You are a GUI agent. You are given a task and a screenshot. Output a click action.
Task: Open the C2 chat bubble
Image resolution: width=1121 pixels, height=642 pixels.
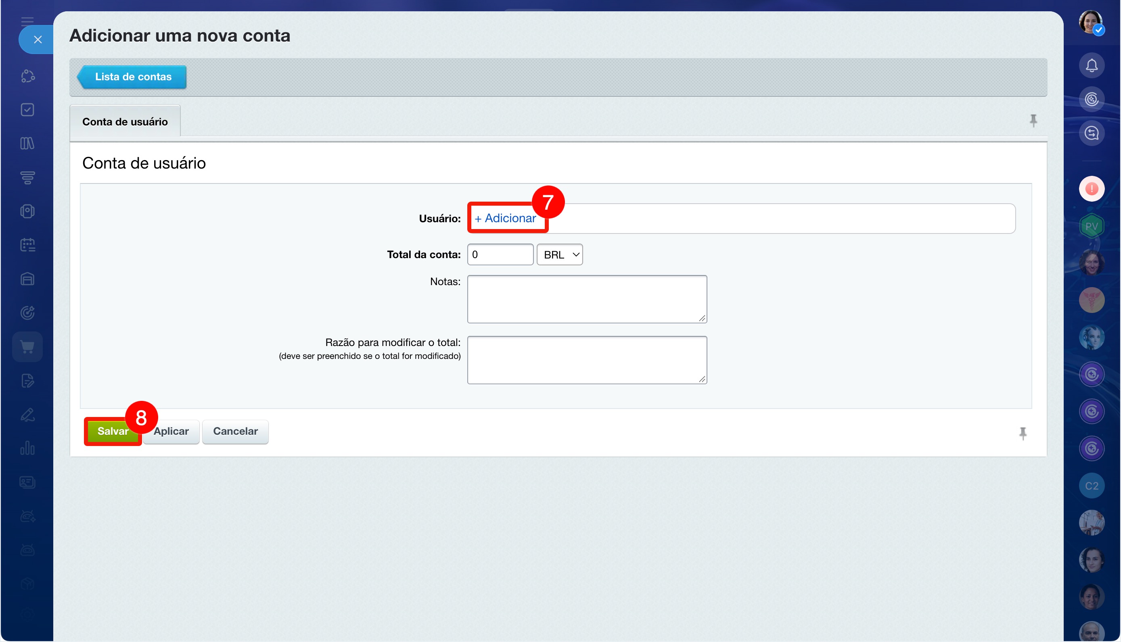coord(1091,486)
